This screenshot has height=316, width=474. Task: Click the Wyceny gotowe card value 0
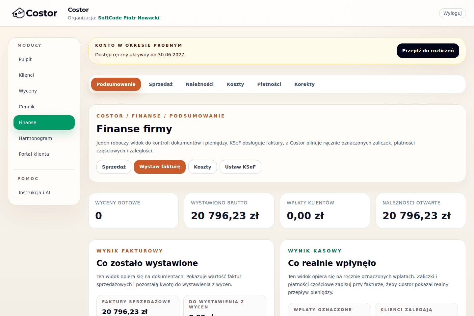[x=98, y=216]
